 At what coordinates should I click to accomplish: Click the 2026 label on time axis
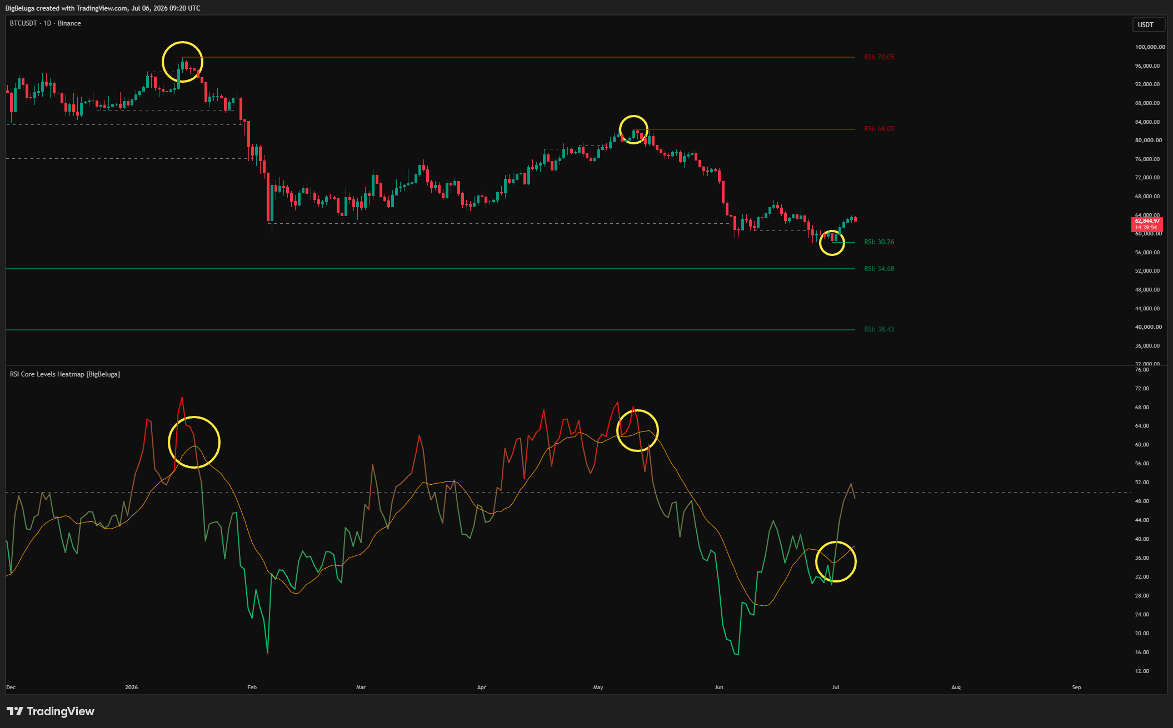click(132, 687)
